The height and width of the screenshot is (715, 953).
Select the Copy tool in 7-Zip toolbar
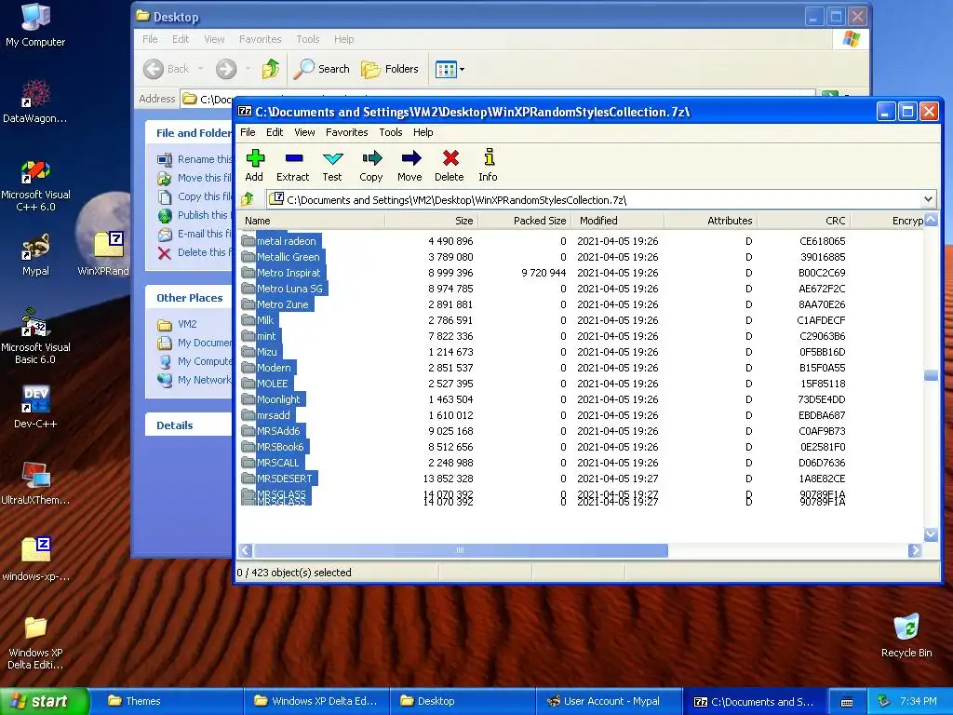(x=371, y=166)
